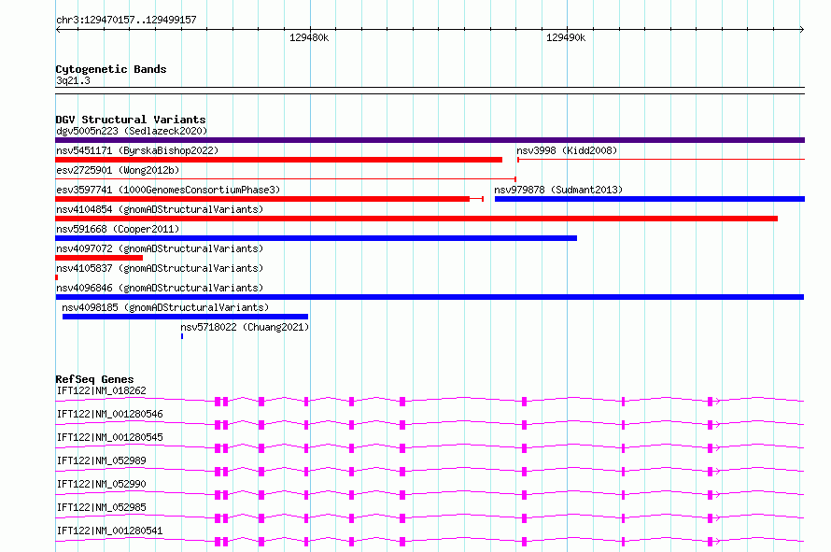
Task: Open the IFT122|NM_052989 transcript label
Action: (101, 460)
